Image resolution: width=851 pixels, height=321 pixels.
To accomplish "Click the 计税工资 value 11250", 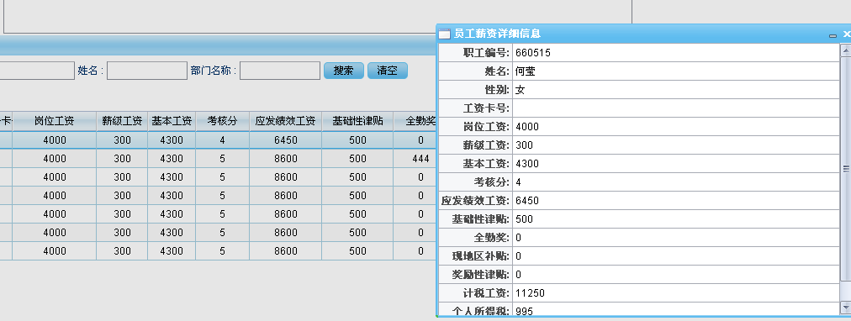I will (531, 293).
